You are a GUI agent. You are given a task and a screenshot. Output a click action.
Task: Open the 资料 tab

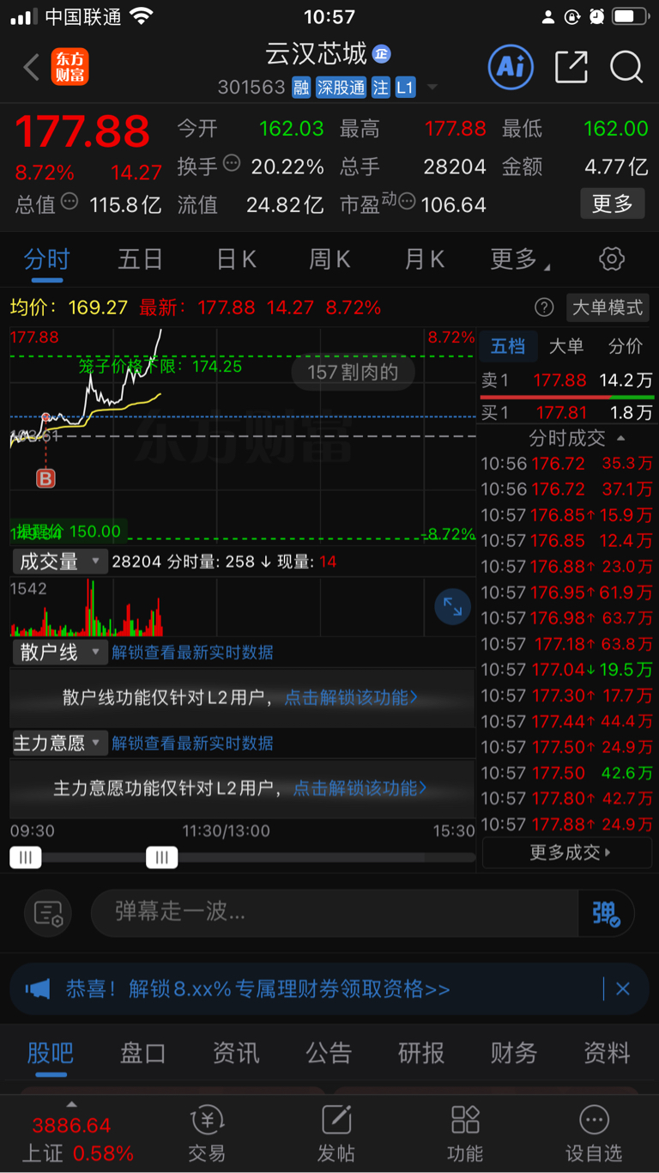coord(607,1053)
